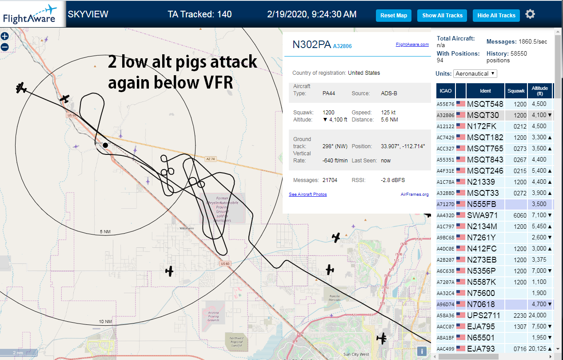
Task: Select the MSQT182 aircraft row
Action: pyautogui.click(x=495, y=138)
